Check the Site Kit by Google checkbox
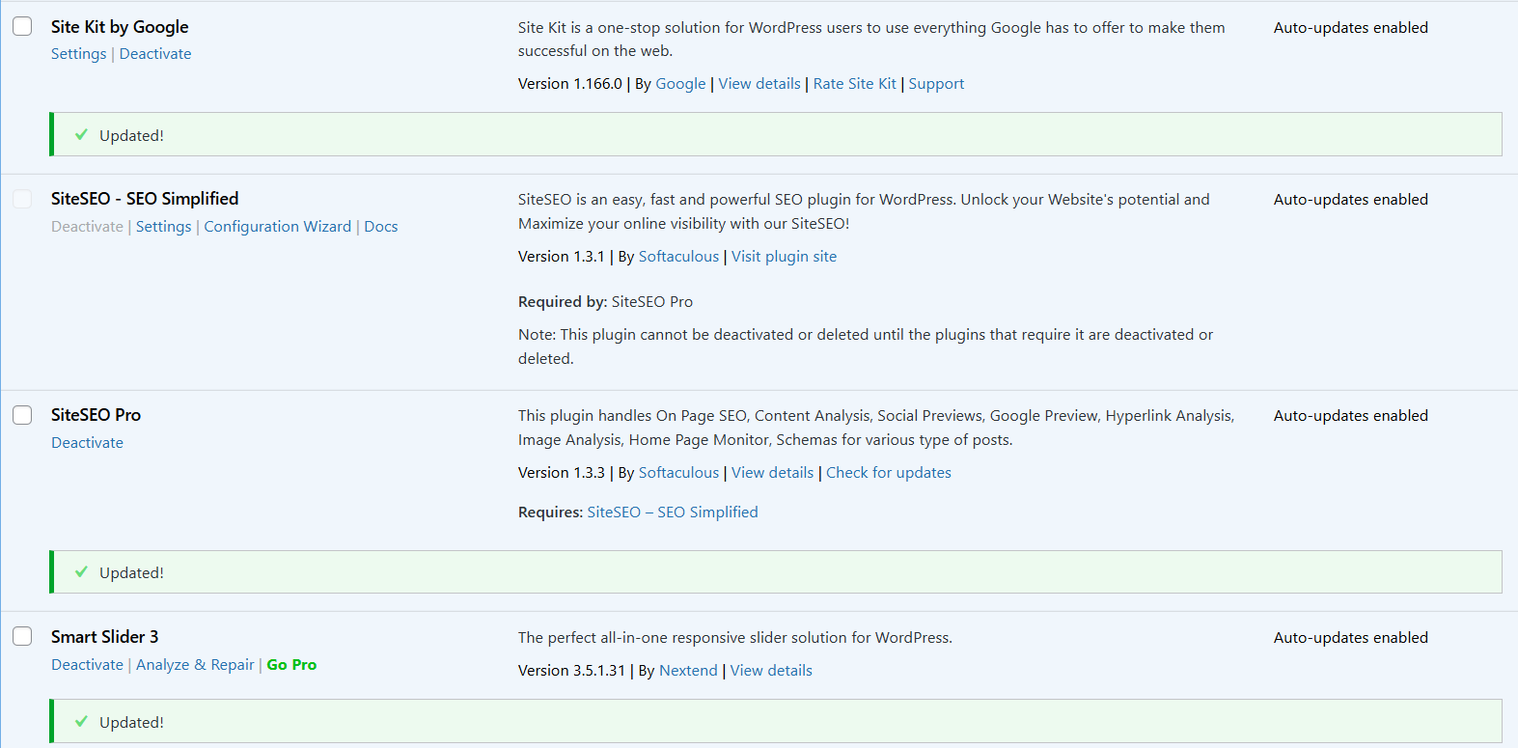The image size is (1518, 748). point(22,26)
